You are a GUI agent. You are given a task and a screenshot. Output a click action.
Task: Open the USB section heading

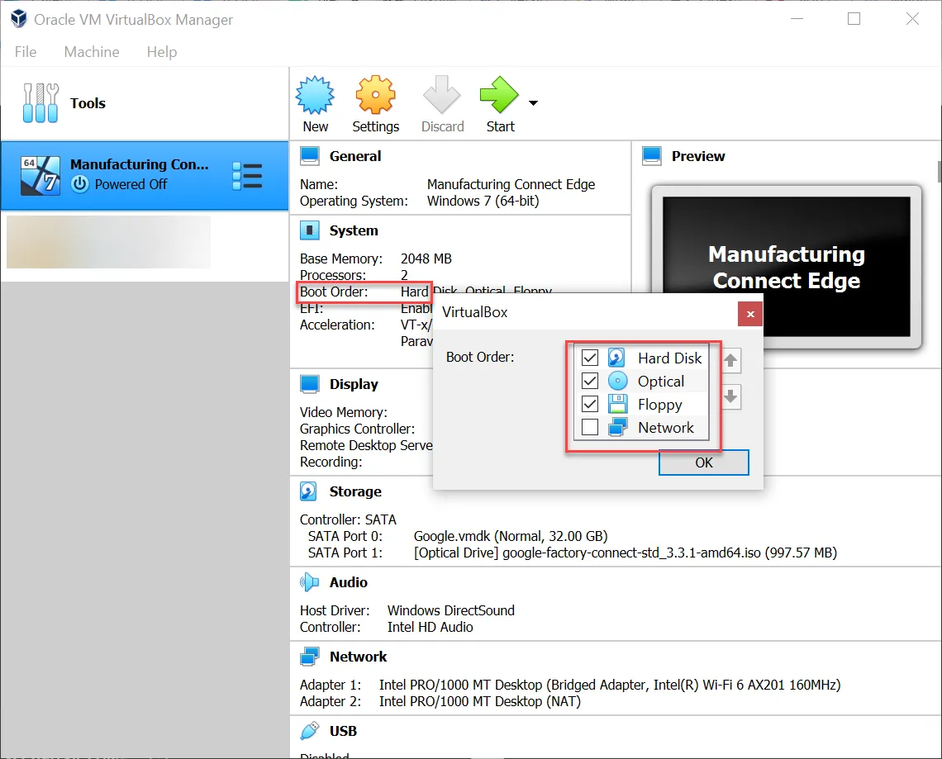click(x=343, y=732)
